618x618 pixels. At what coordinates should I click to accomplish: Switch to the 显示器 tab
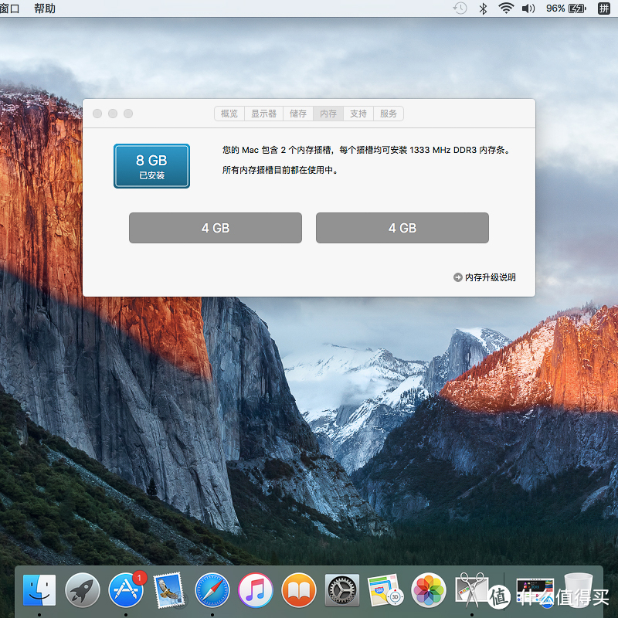tap(263, 113)
